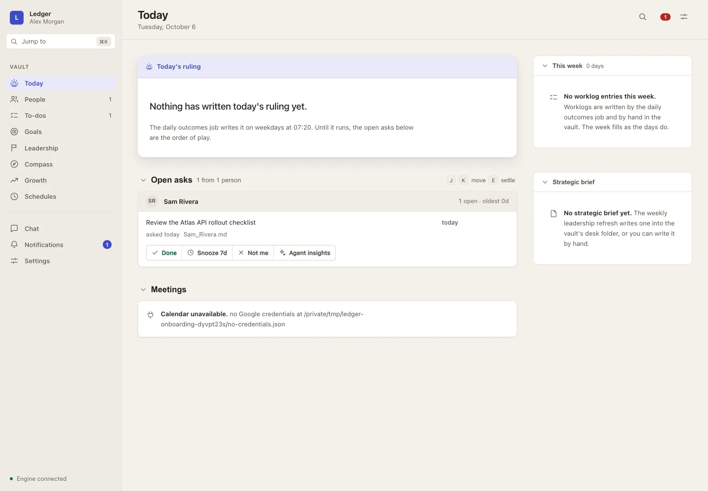The height and width of the screenshot is (491, 708).
Task: Open Compass in the vault
Action: 61,164
